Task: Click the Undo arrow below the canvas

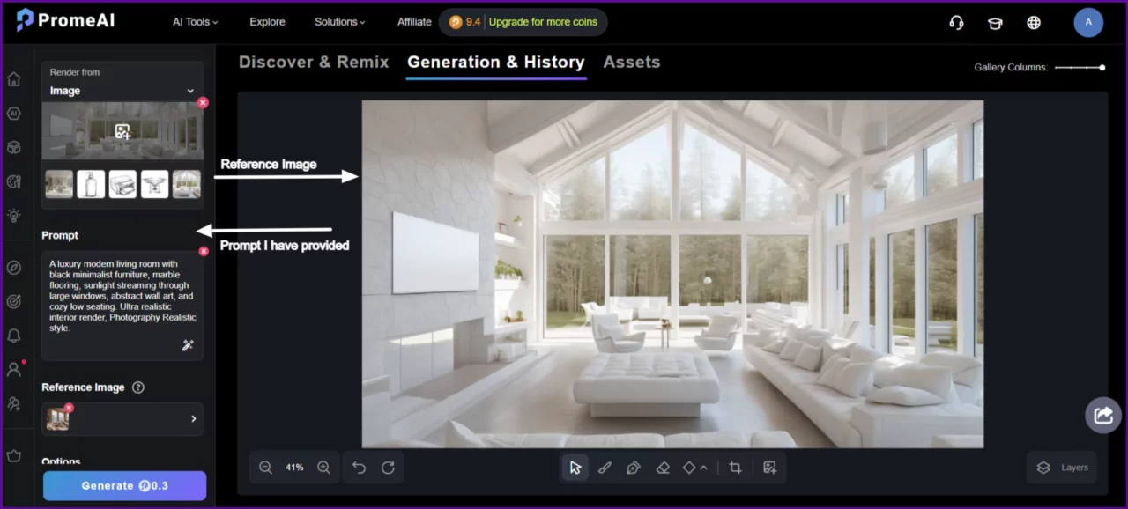Action: (359, 468)
